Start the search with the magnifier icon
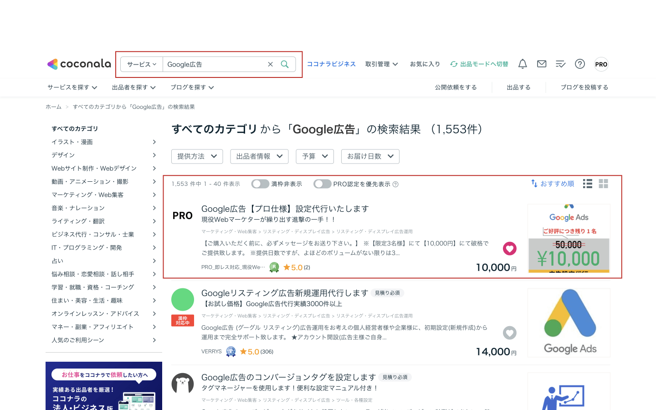 [x=285, y=64]
